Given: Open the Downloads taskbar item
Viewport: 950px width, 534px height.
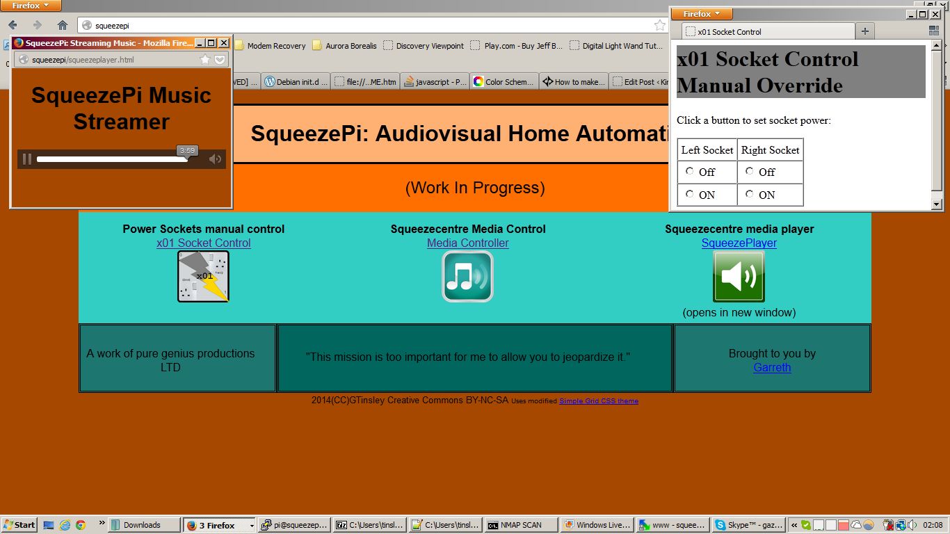Looking at the screenshot, I should click(x=145, y=525).
